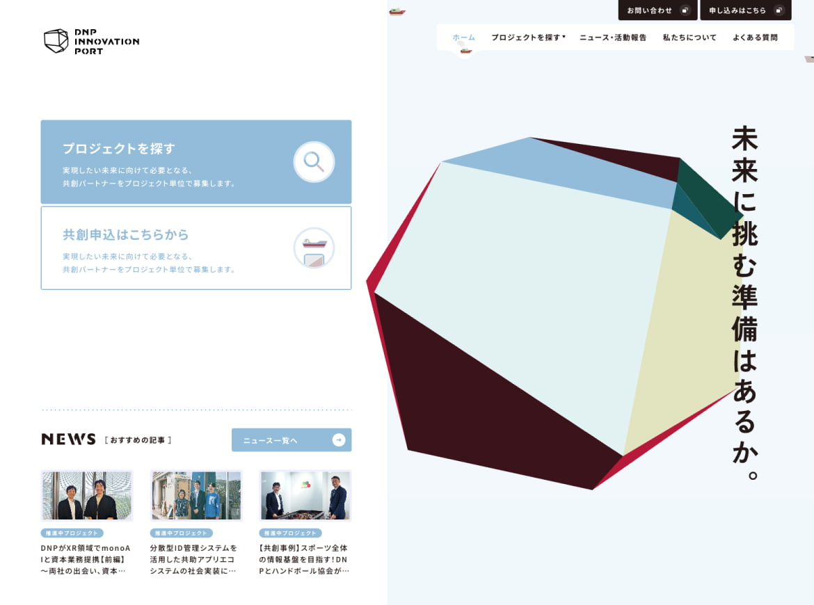814x605 pixels.
Task: Click the external link icon beside お問い合わせ
Action: [685, 10]
